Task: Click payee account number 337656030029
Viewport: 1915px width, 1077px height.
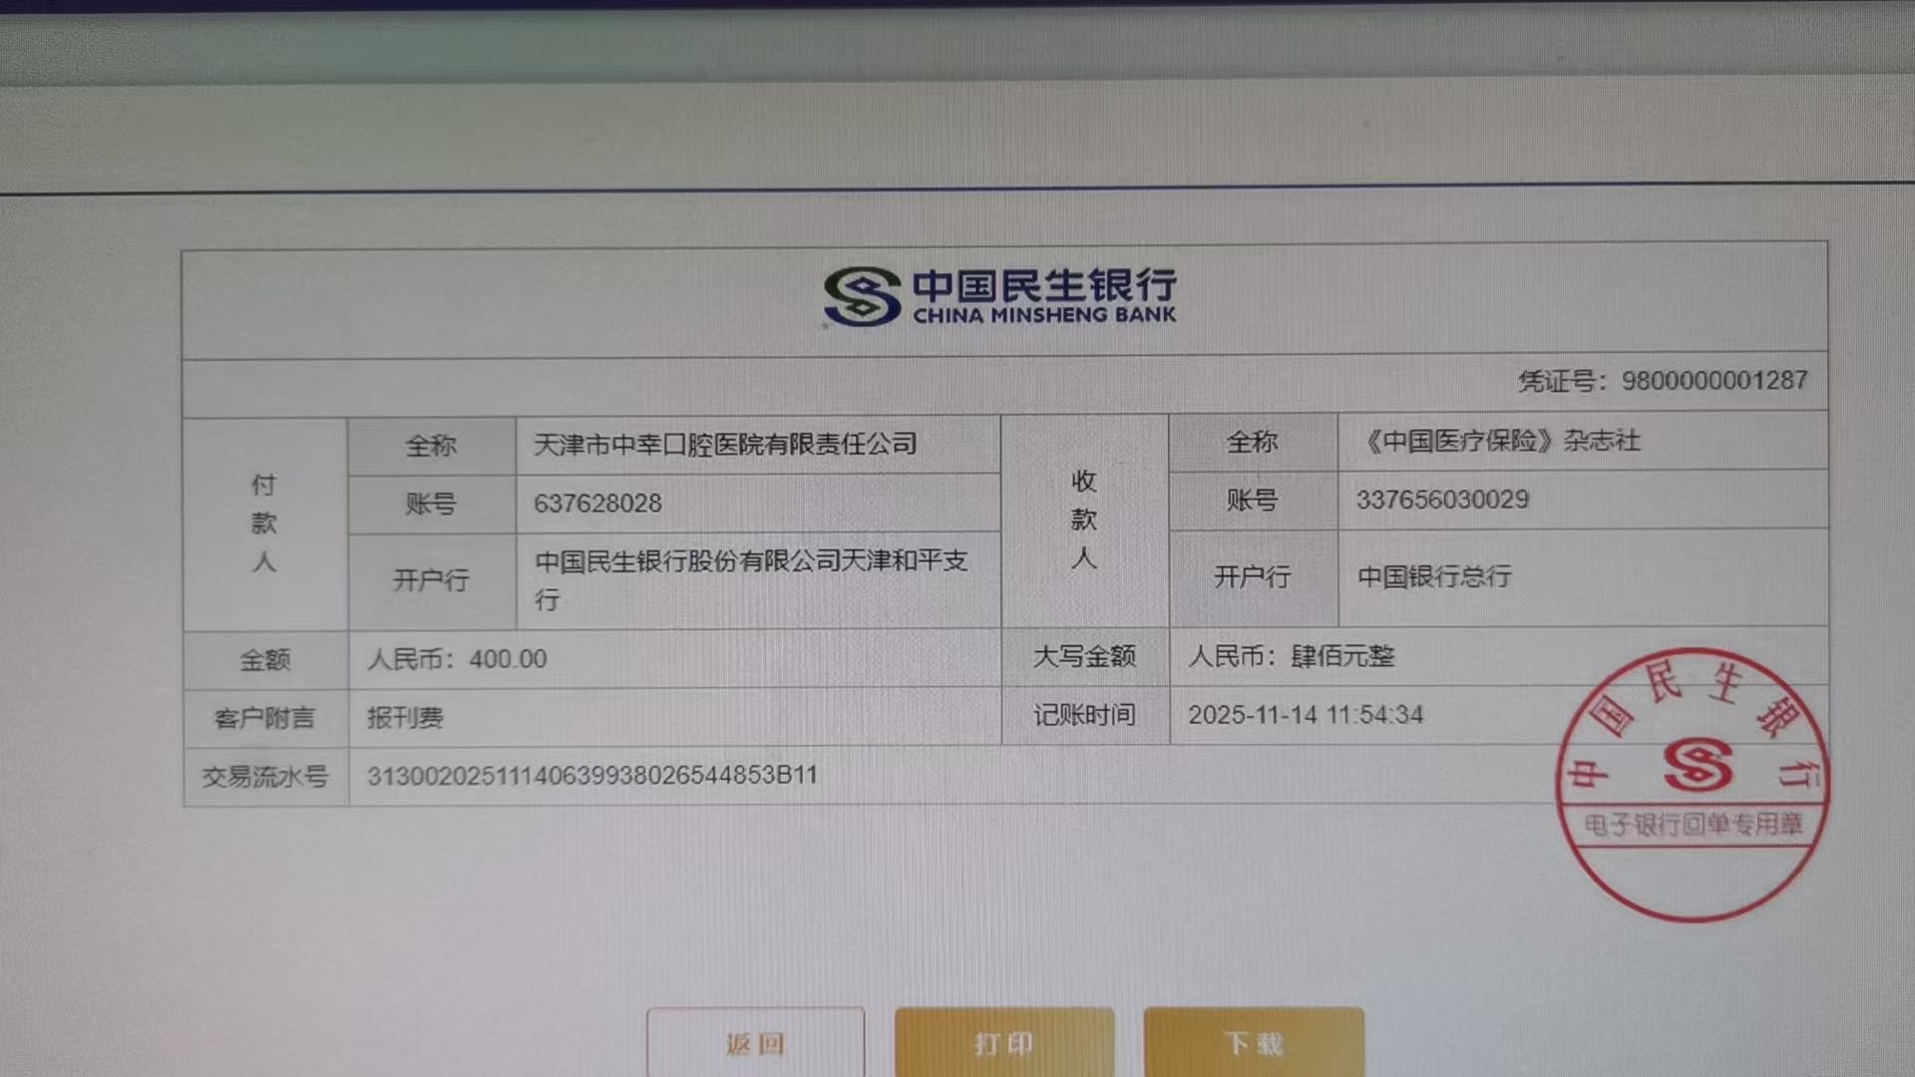Action: click(1441, 500)
